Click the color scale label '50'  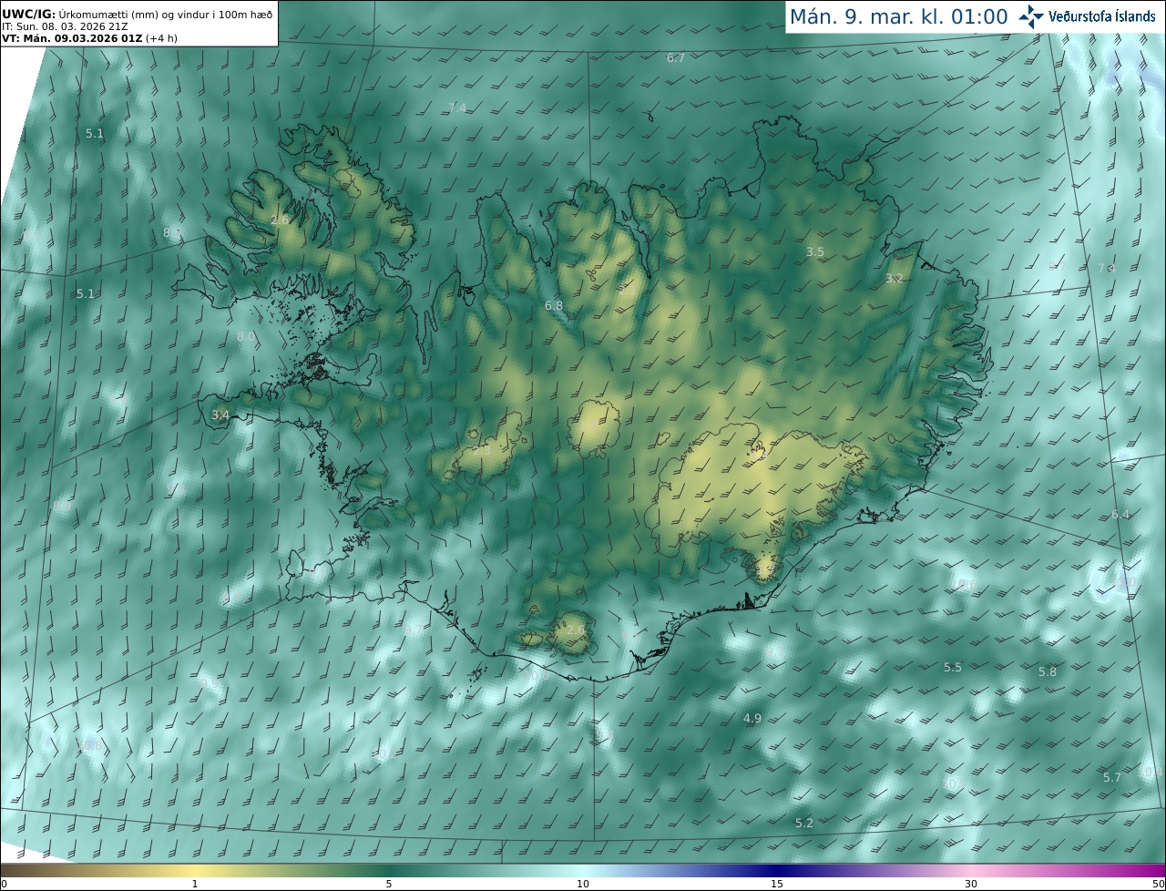point(1158,884)
